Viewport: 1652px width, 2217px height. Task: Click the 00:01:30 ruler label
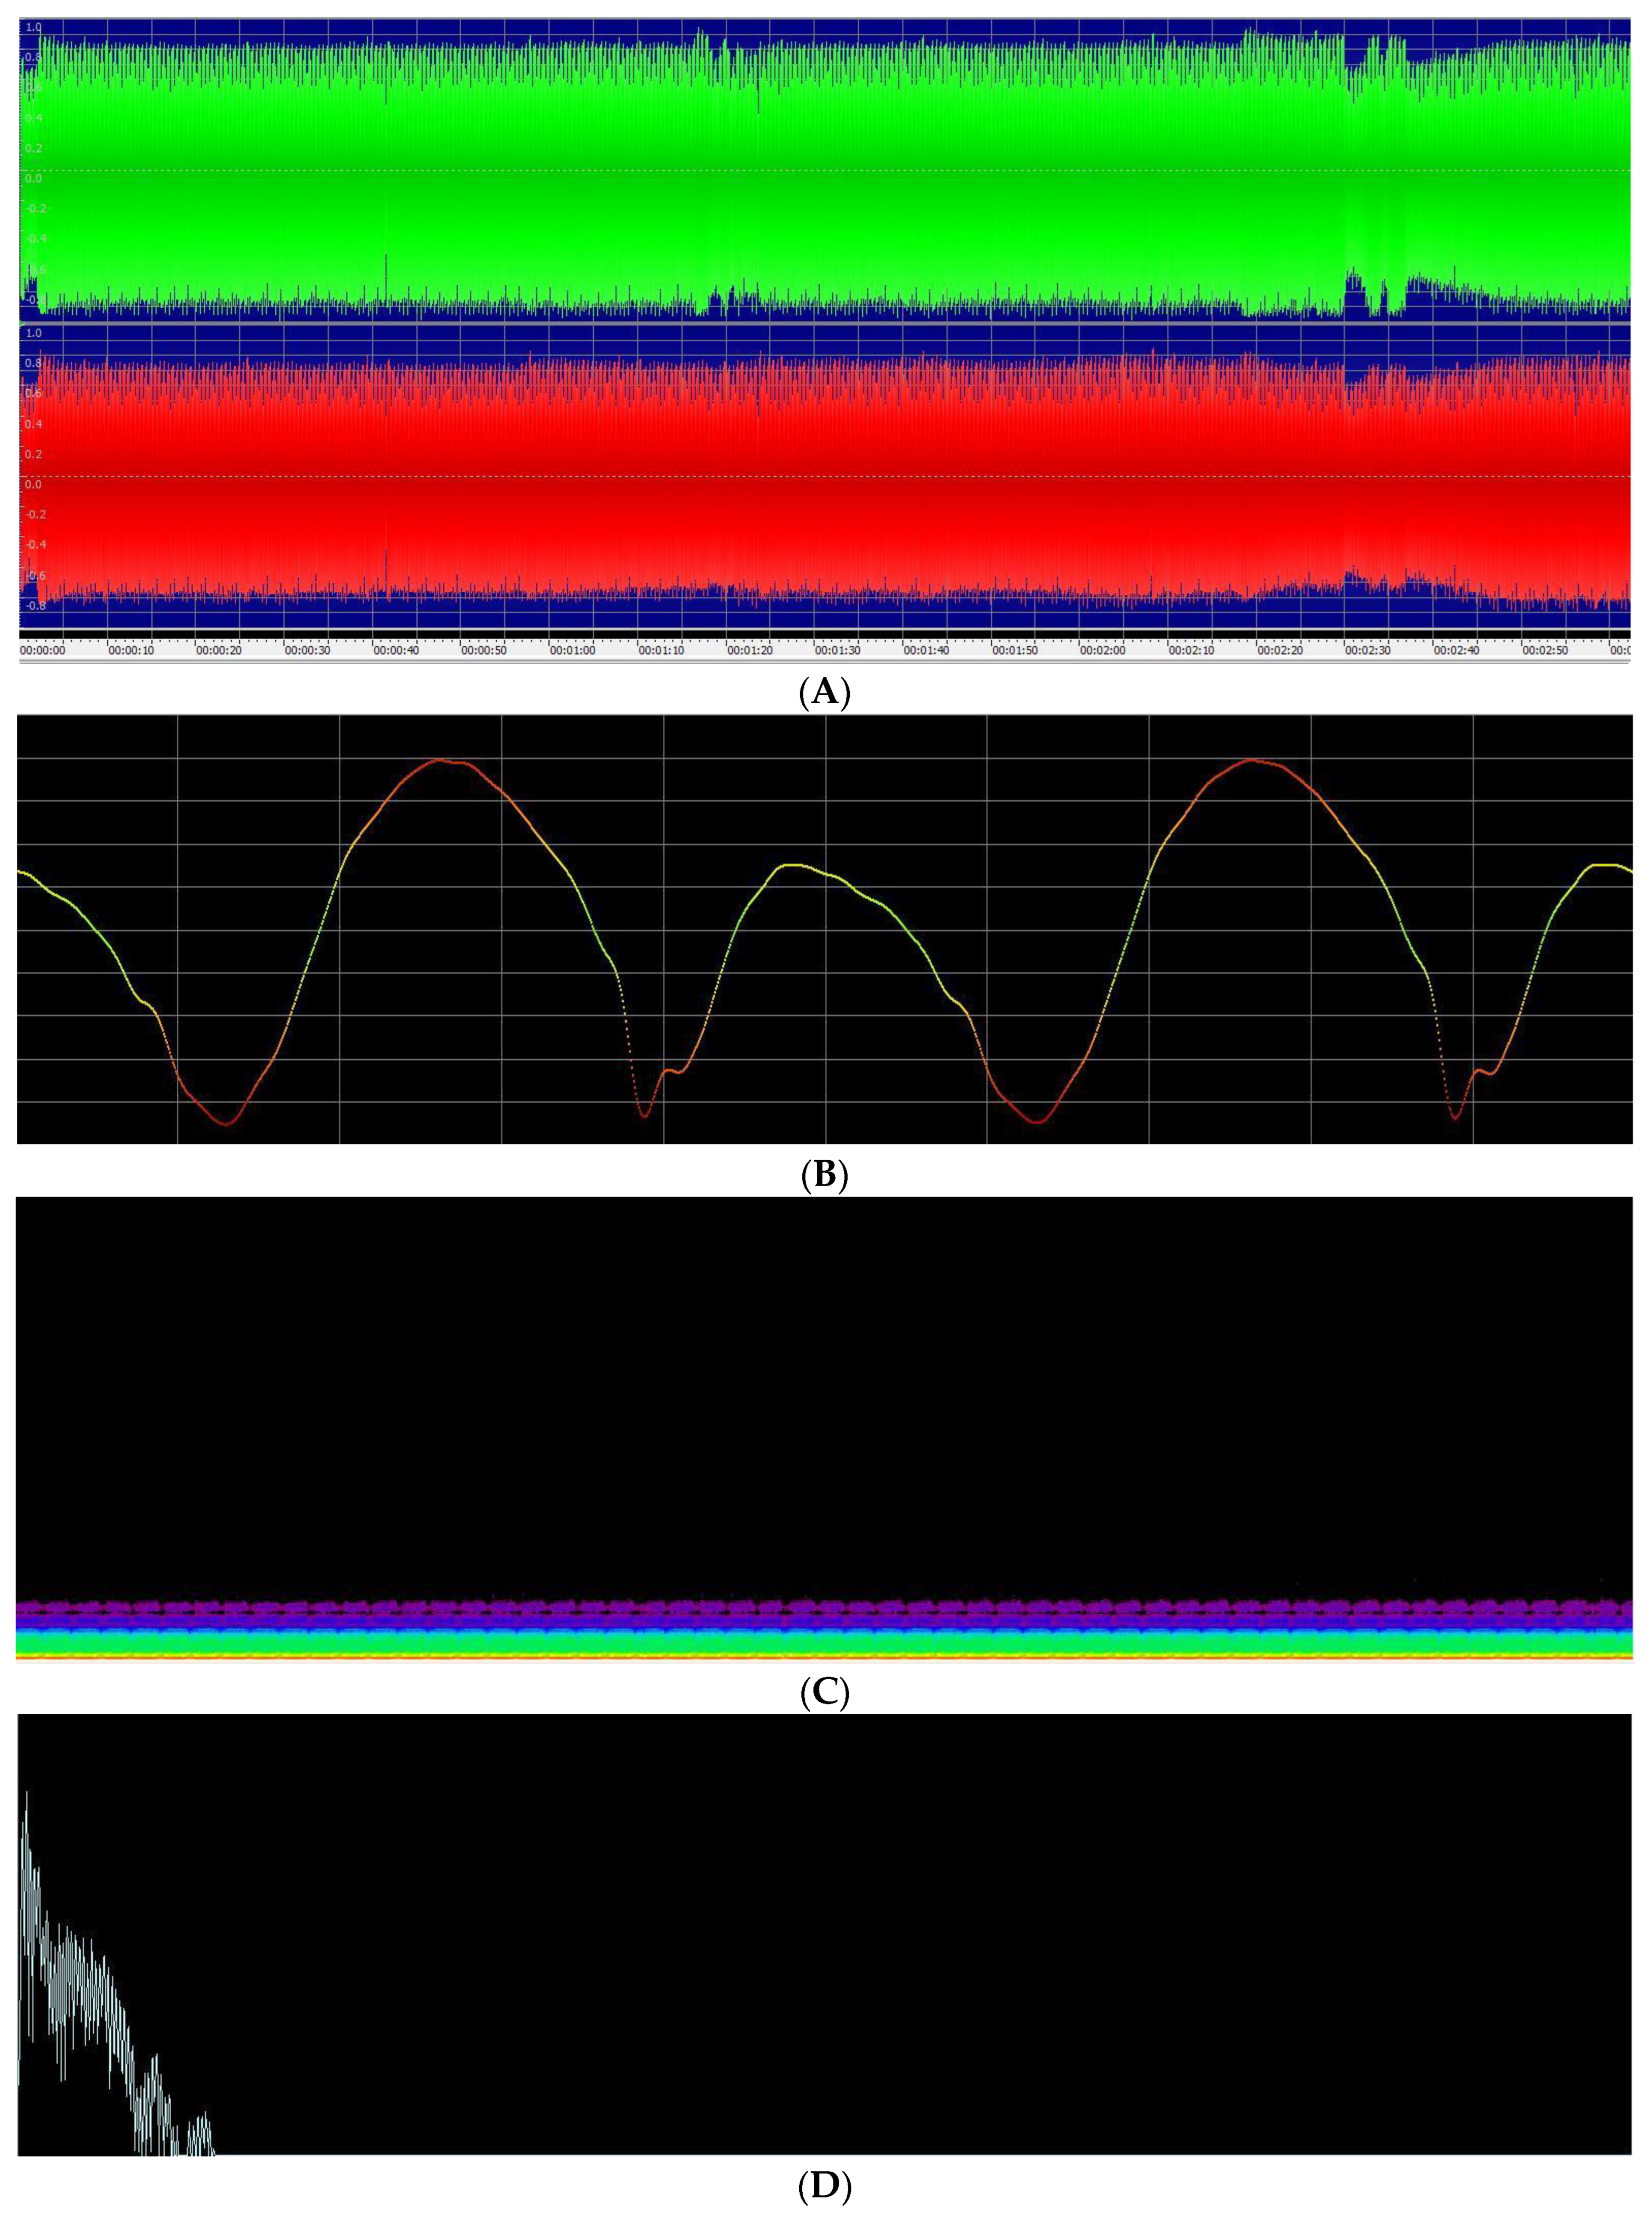(838, 650)
